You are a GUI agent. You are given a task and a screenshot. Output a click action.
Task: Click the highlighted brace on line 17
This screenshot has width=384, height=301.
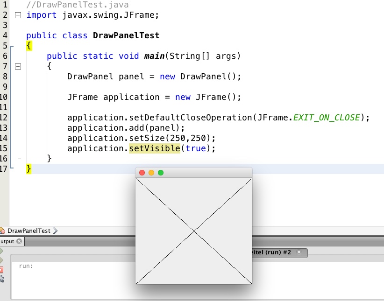(x=29, y=169)
